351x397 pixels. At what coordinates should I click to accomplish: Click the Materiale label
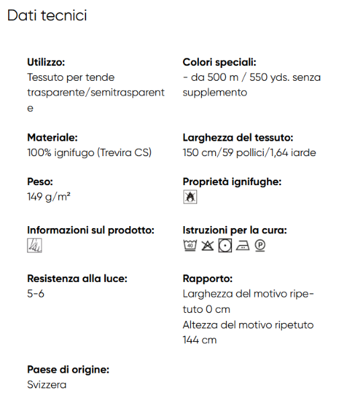pos(52,137)
